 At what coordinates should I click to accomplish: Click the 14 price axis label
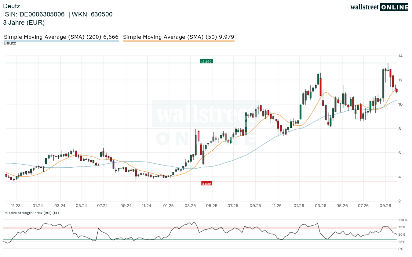pyautogui.click(x=400, y=56)
